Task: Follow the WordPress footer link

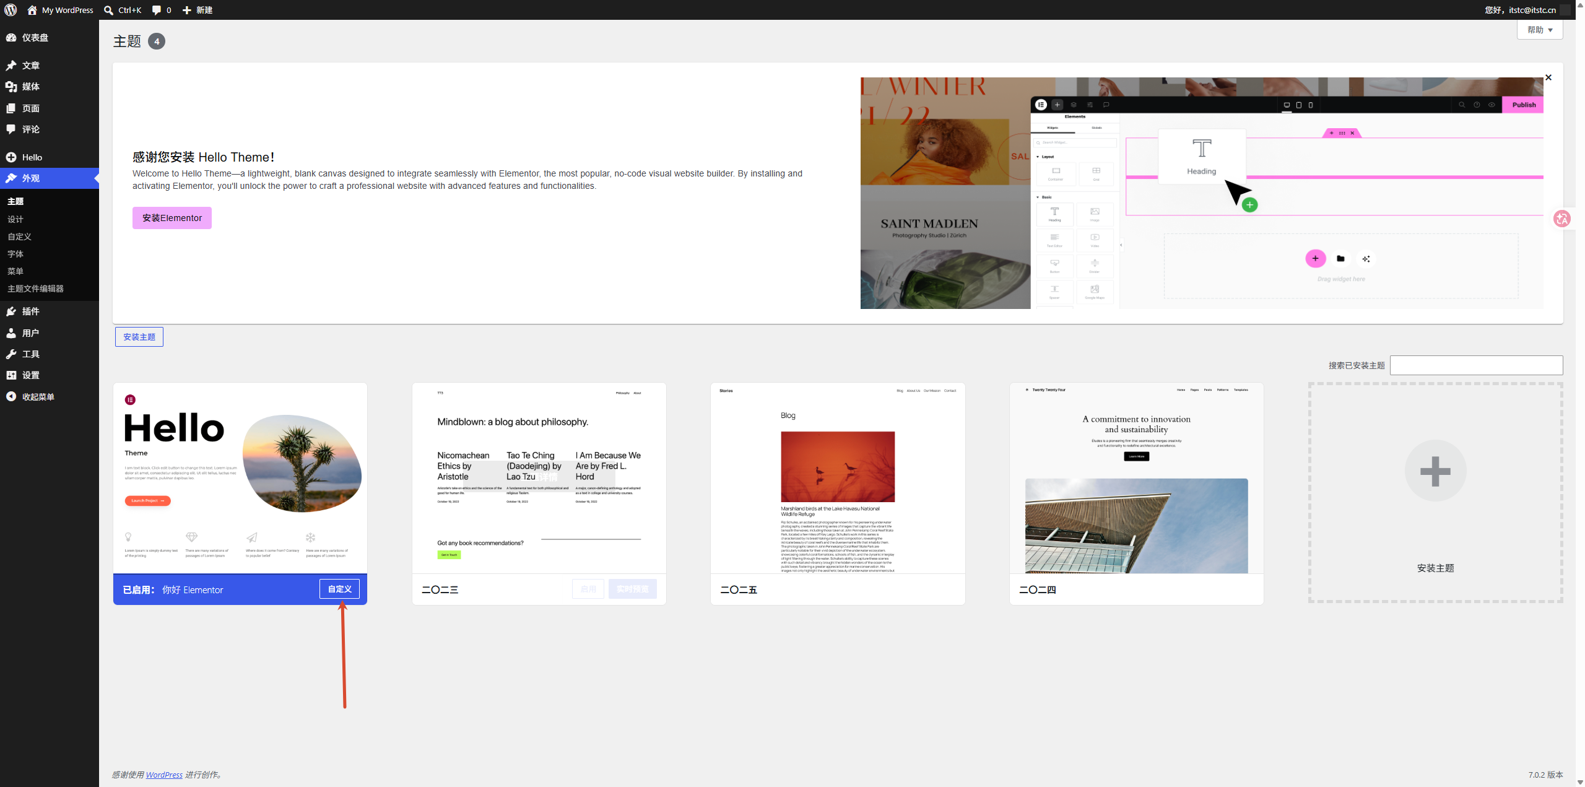Action: click(x=164, y=775)
